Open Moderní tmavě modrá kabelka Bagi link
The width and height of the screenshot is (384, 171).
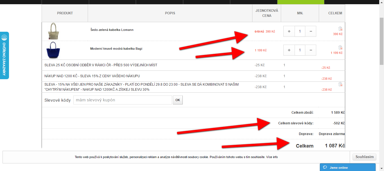point(116,49)
